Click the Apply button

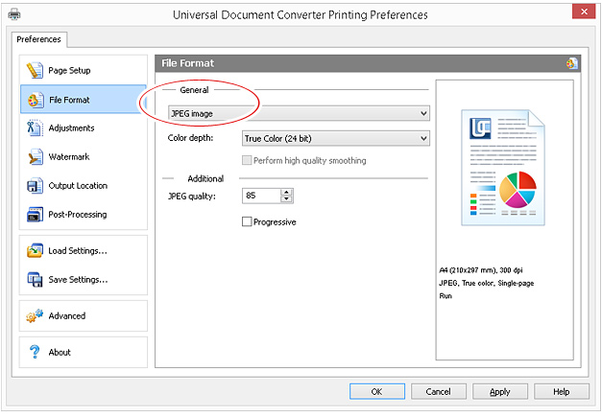click(500, 391)
